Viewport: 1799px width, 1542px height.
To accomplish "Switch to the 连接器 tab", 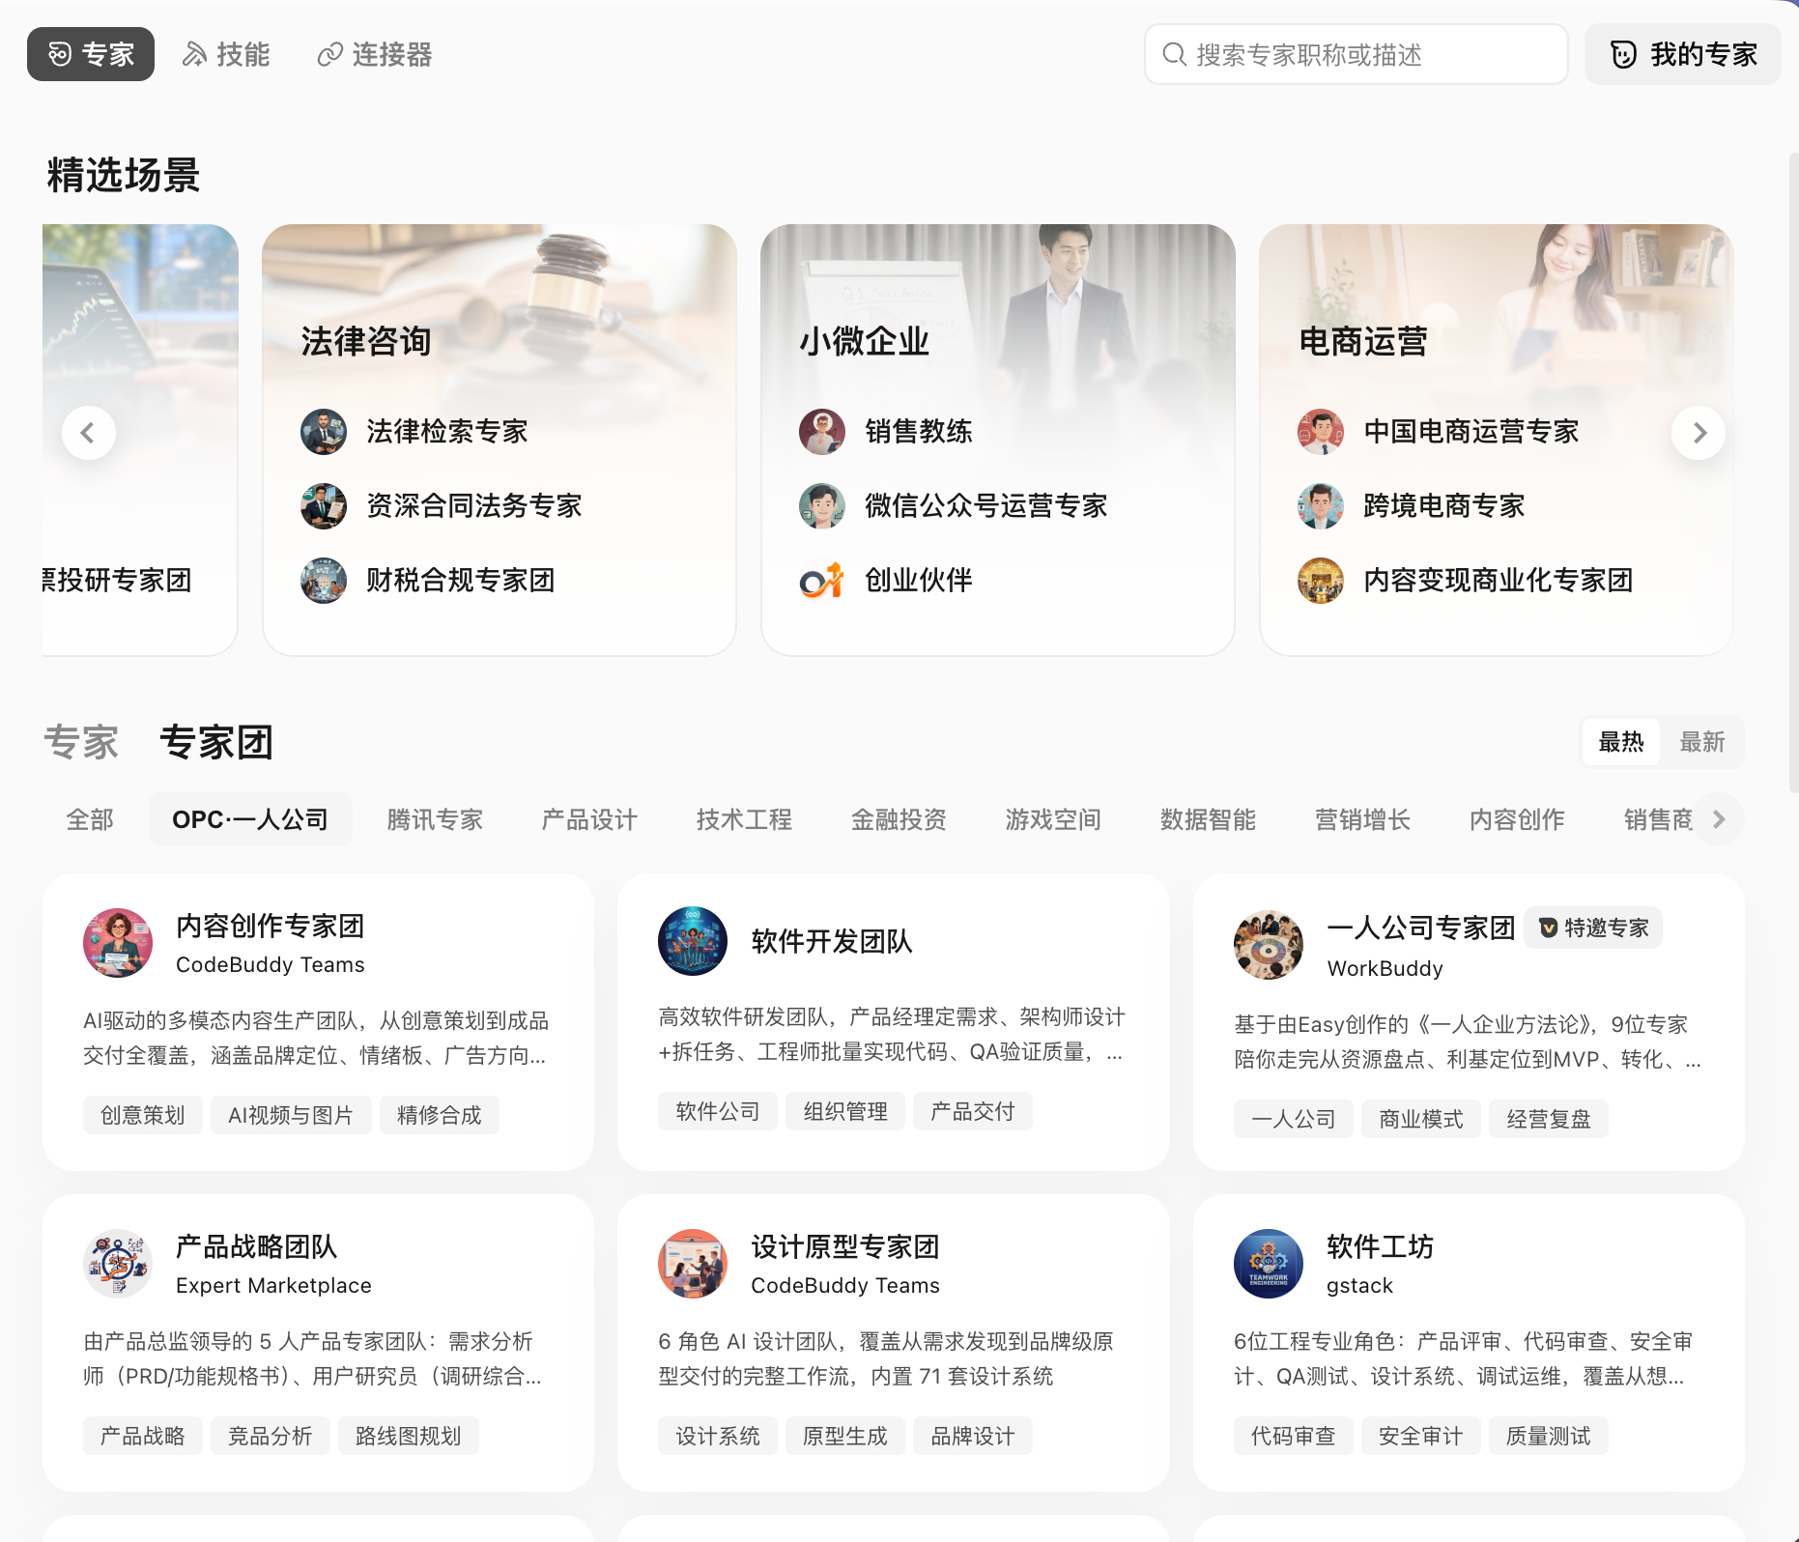I will click(375, 54).
